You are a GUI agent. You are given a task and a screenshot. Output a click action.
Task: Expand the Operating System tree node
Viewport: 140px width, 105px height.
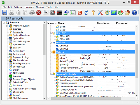coord(7,26)
